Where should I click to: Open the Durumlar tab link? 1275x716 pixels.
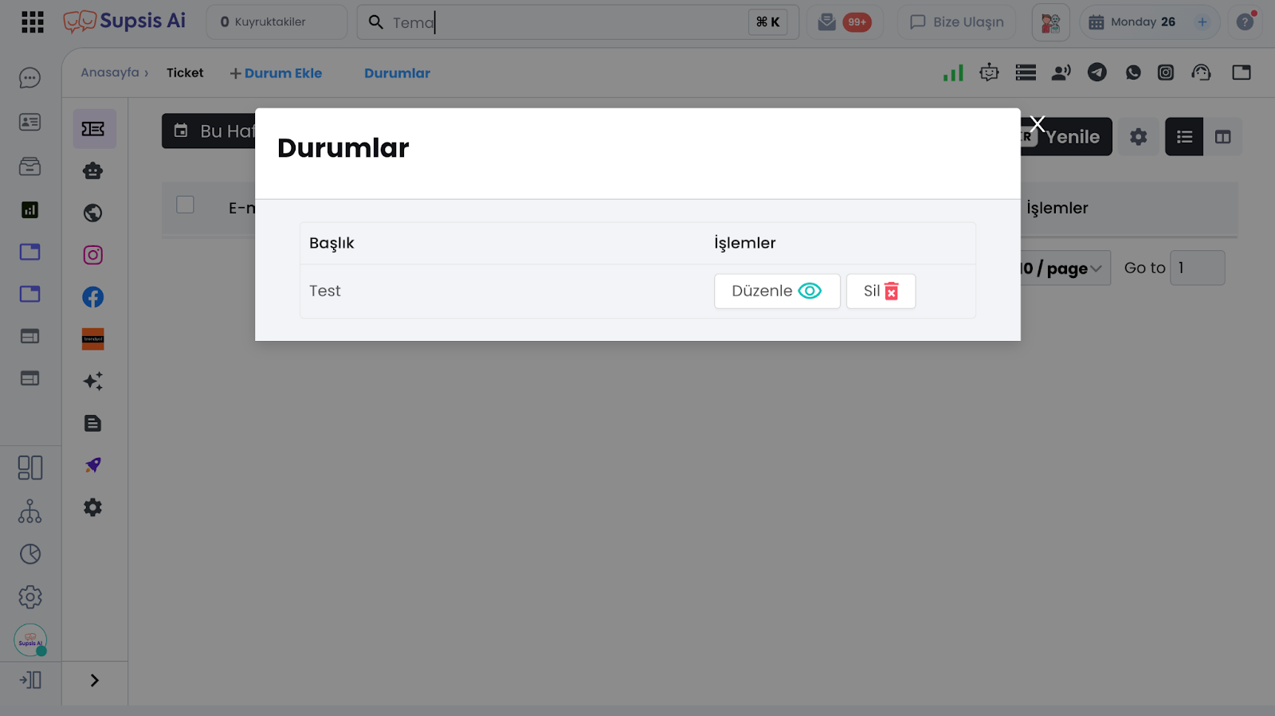(x=397, y=73)
